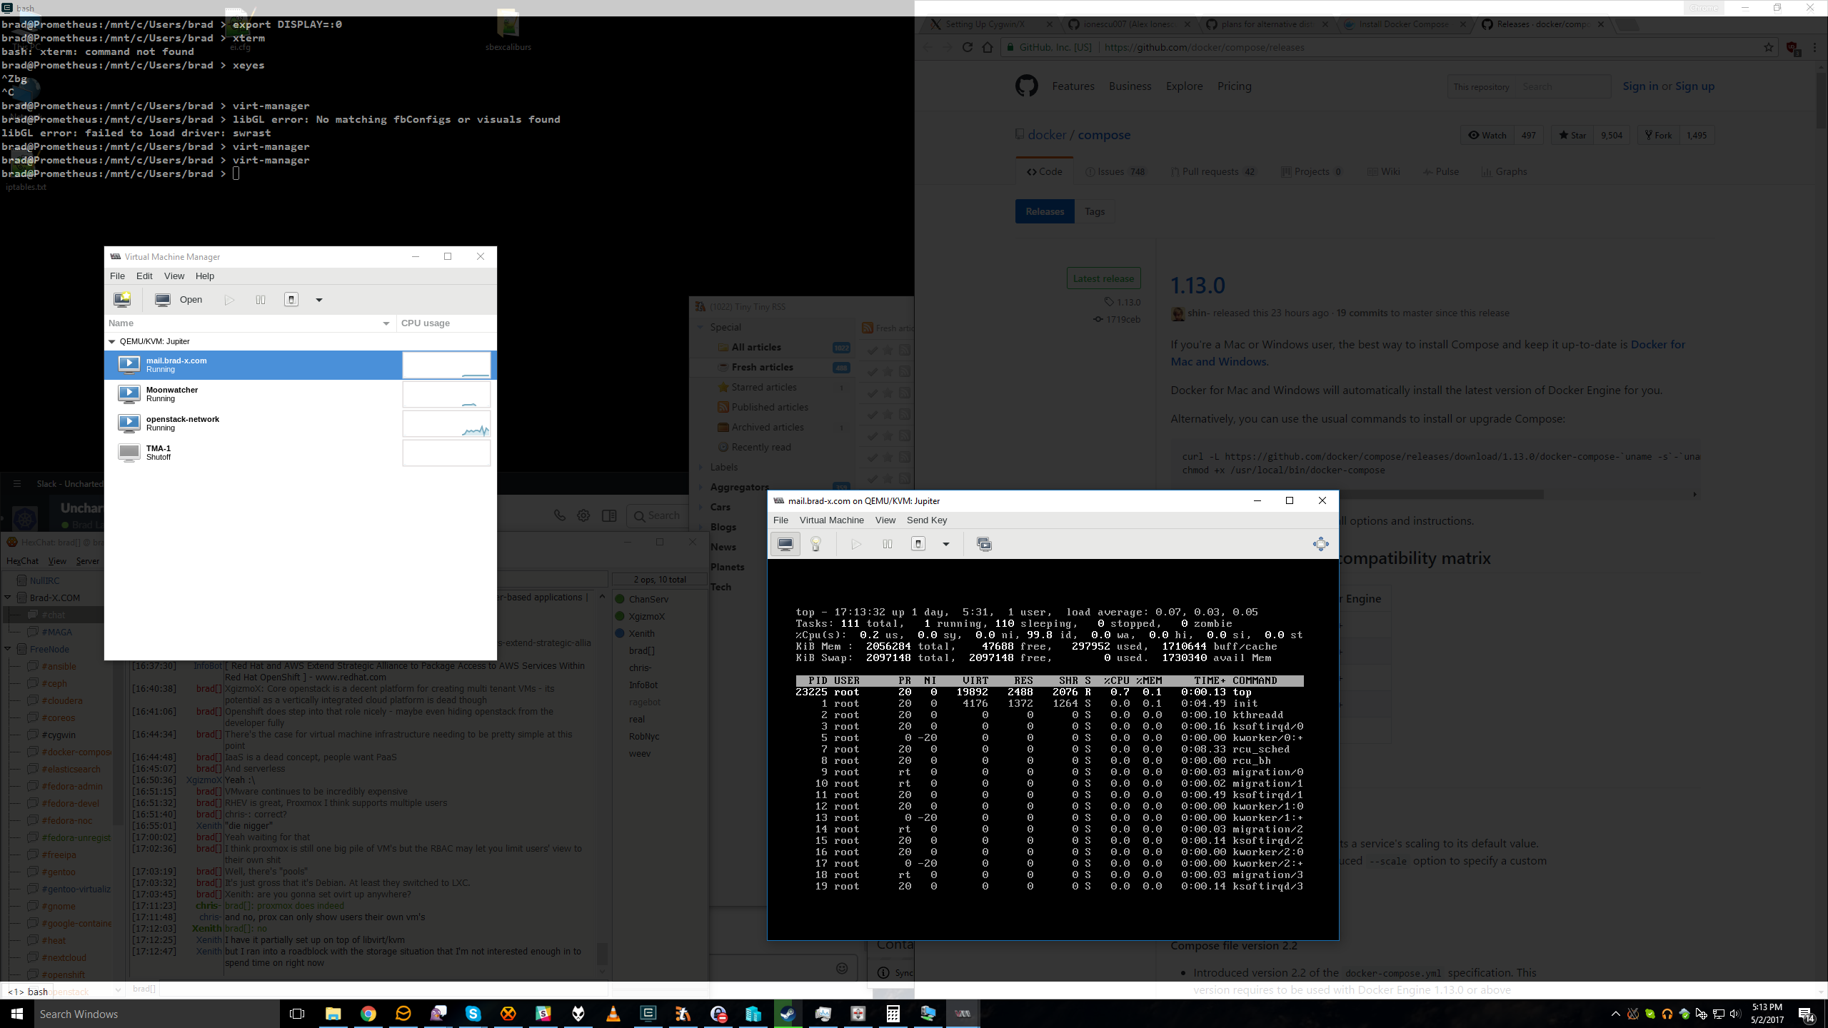Open the Edit menu in Virtual Machine Manager

(x=144, y=276)
